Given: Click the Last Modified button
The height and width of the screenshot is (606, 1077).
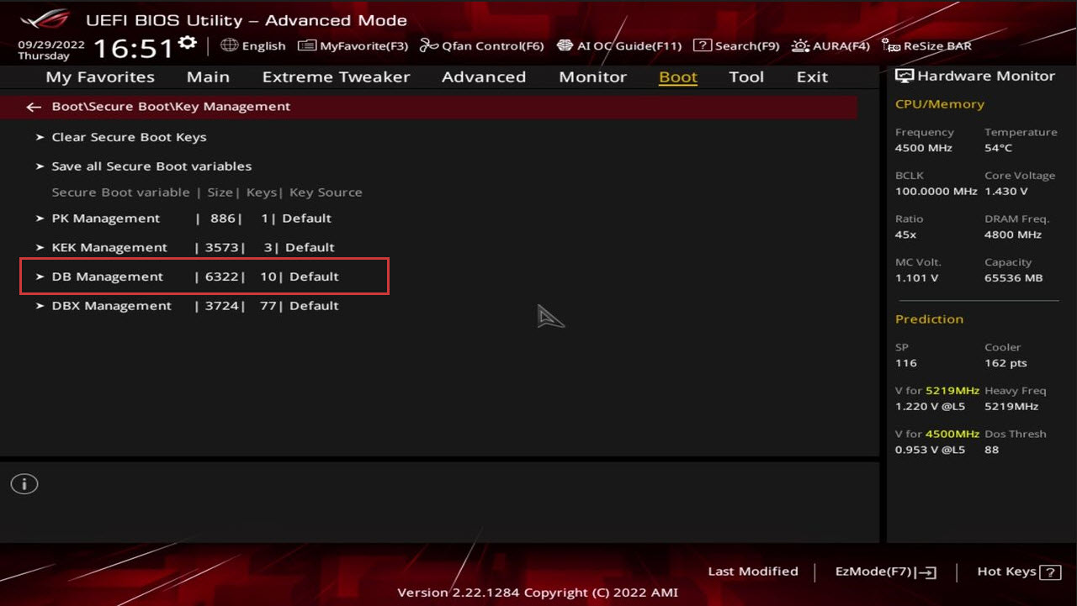Looking at the screenshot, I should click(752, 572).
